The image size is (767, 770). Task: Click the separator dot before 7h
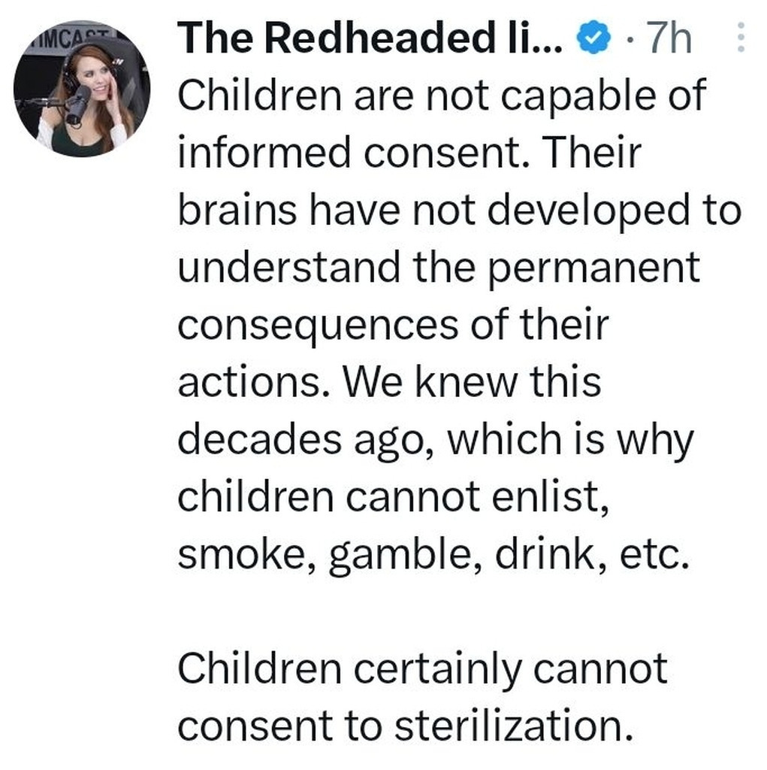pos(629,39)
